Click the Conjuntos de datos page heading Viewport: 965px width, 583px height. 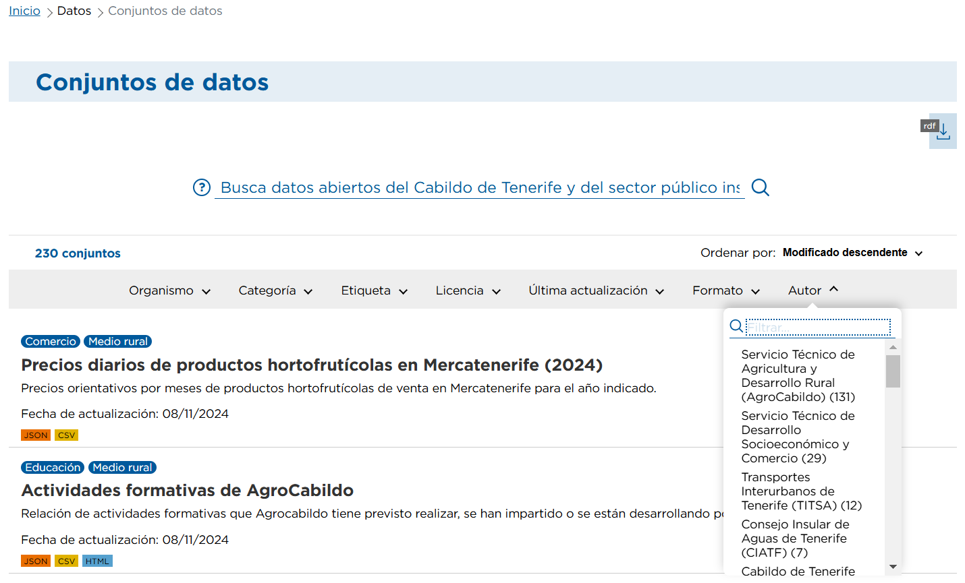point(153,82)
